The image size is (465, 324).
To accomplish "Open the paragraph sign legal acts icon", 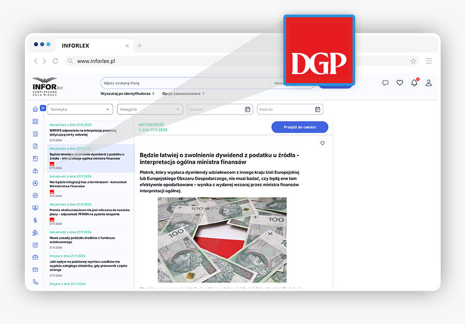I will coord(35,220).
